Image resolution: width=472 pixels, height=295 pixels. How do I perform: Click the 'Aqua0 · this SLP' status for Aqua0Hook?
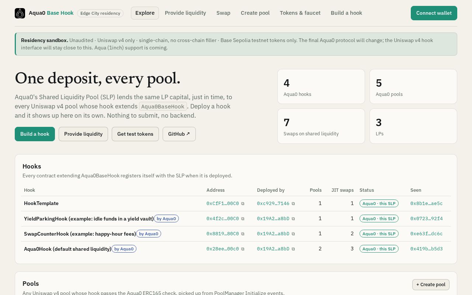pos(379,249)
